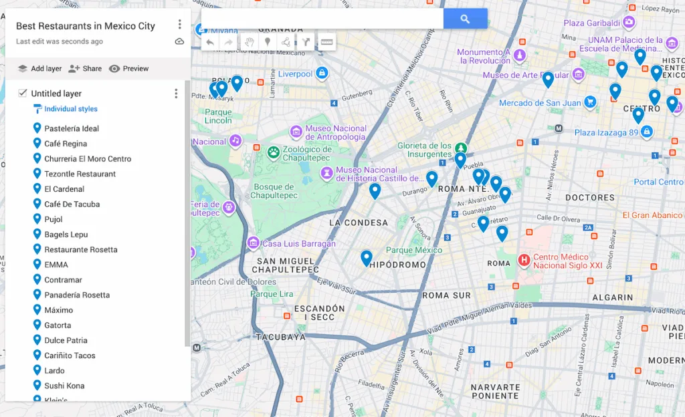Select Café Regina in the list

coord(66,144)
